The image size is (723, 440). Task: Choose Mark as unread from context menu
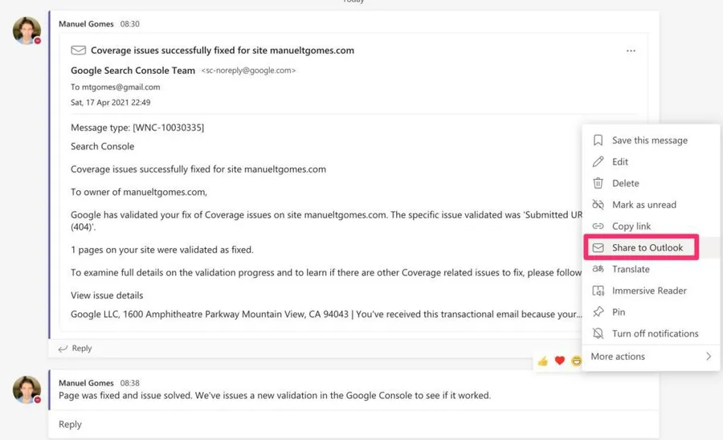[x=643, y=205]
